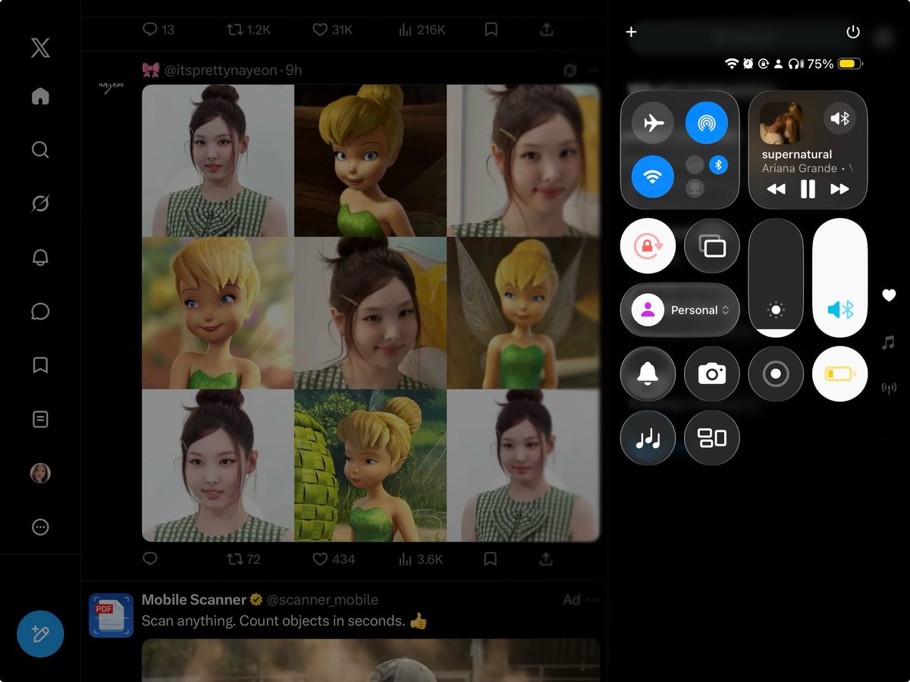Open Screen Mirroring control

(712, 246)
